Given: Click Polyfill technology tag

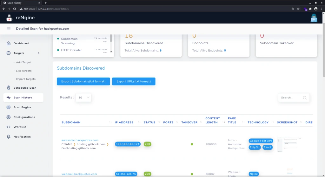Looking at the screenshot, I should 255,147.
